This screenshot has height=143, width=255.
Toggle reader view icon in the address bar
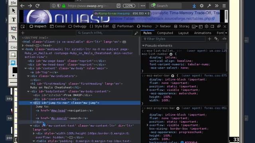point(119,6)
